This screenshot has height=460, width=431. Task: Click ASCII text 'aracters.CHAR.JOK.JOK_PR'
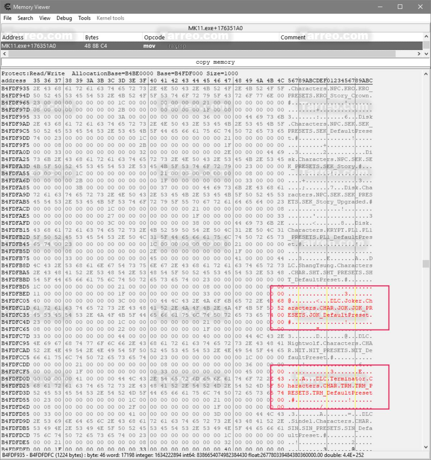point(330,308)
